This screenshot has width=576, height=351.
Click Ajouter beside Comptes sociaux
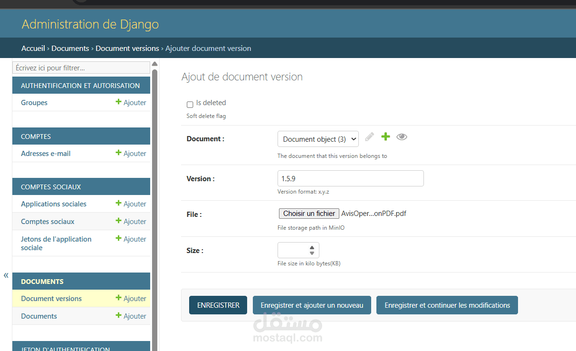click(131, 222)
